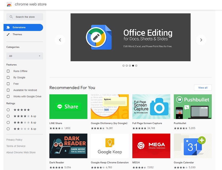This screenshot has width=222, height=170.
Task: Click the star rating of Google Dictionary
Action: click(98, 128)
